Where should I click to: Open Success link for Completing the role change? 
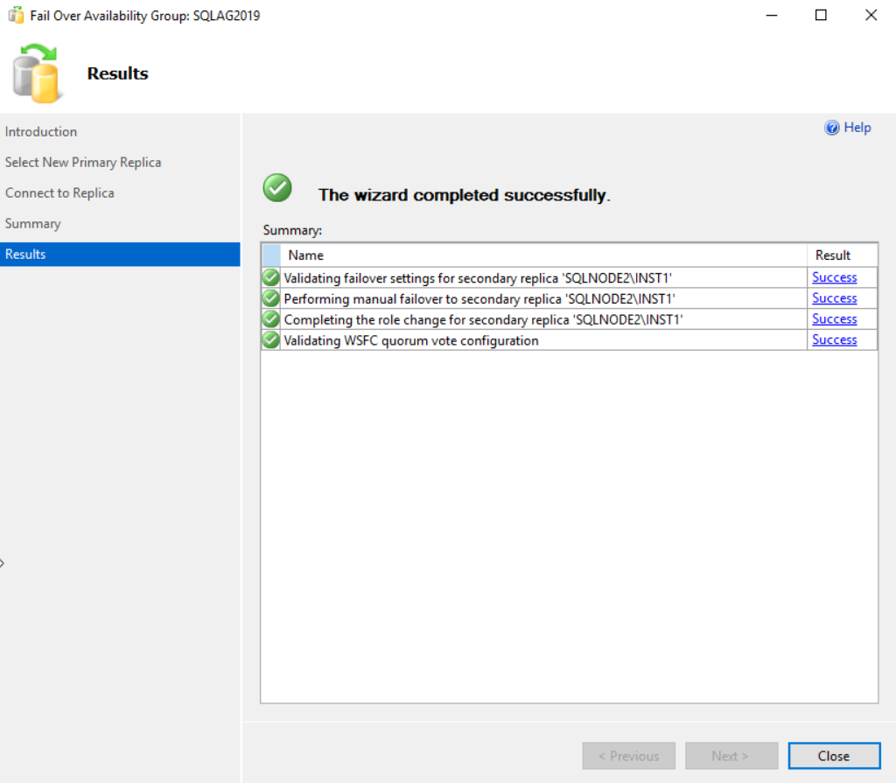[834, 319]
